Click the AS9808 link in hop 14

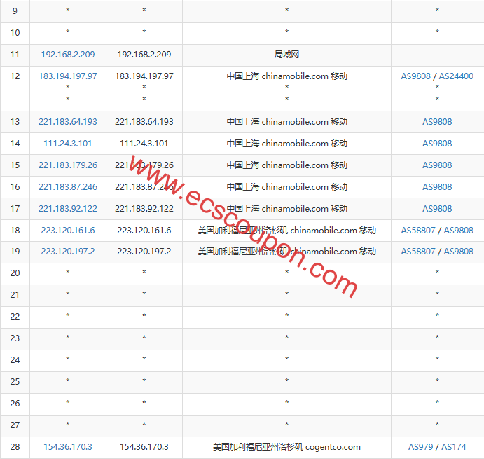437,144
